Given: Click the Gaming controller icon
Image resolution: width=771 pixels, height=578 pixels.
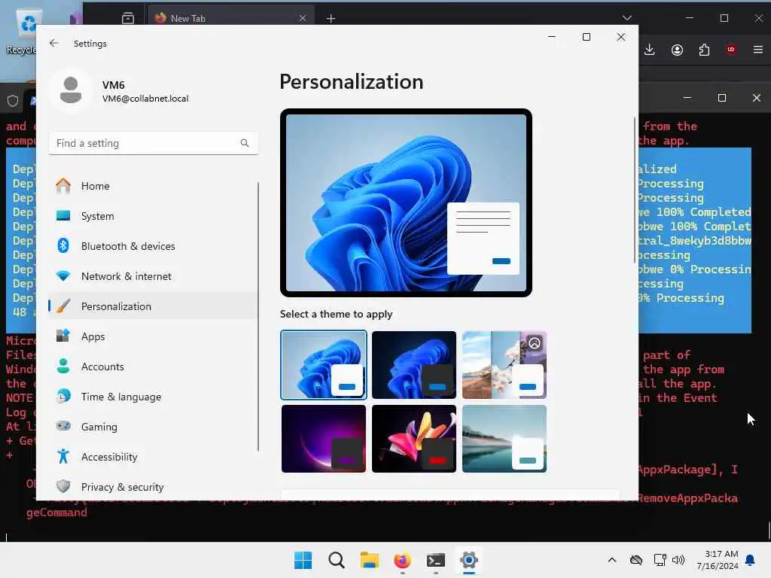Looking at the screenshot, I should tap(63, 426).
